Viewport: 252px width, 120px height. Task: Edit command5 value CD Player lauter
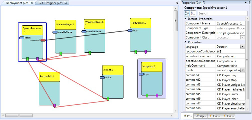point(231,94)
